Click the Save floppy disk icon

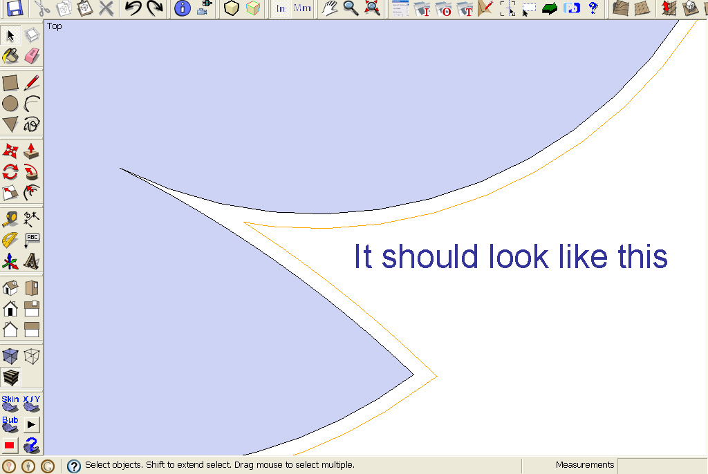coord(14,8)
